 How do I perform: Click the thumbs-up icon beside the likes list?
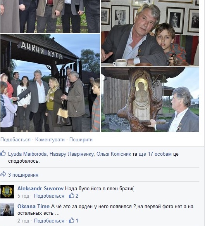point(3,153)
